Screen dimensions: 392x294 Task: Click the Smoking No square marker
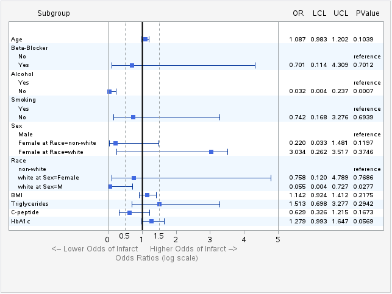(x=133, y=117)
